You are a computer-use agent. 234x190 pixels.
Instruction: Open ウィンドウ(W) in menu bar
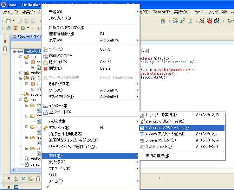[x=217, y=12]
